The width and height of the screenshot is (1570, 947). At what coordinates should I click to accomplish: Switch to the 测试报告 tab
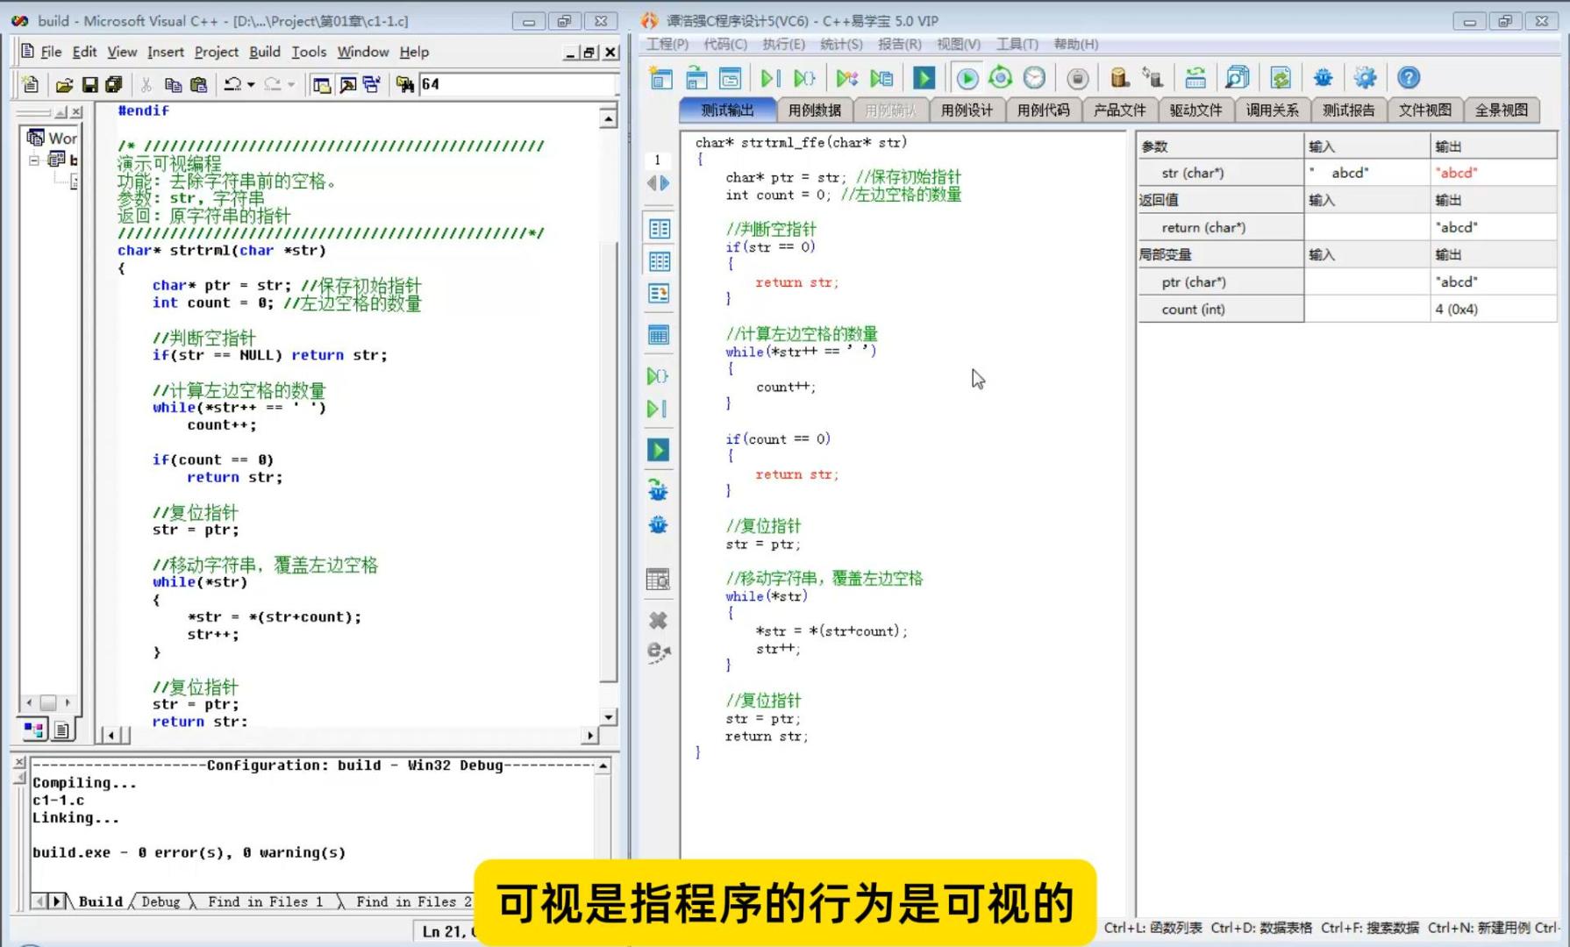[1348, 110]
